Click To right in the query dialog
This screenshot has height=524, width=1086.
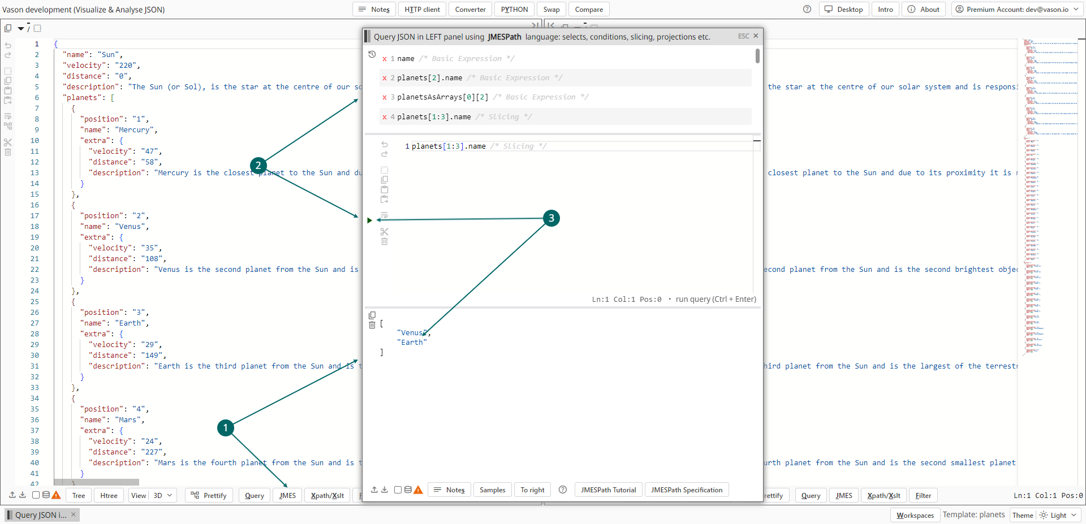532,490
